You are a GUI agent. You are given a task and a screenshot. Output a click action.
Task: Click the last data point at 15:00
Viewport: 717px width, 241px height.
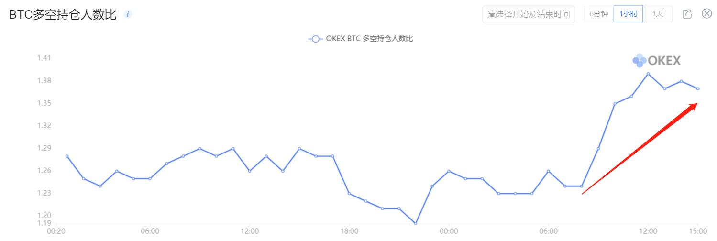click(x=698, y=88)
